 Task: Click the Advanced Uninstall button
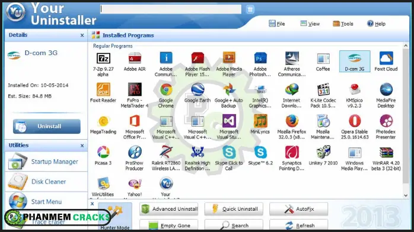click(168, 209)
